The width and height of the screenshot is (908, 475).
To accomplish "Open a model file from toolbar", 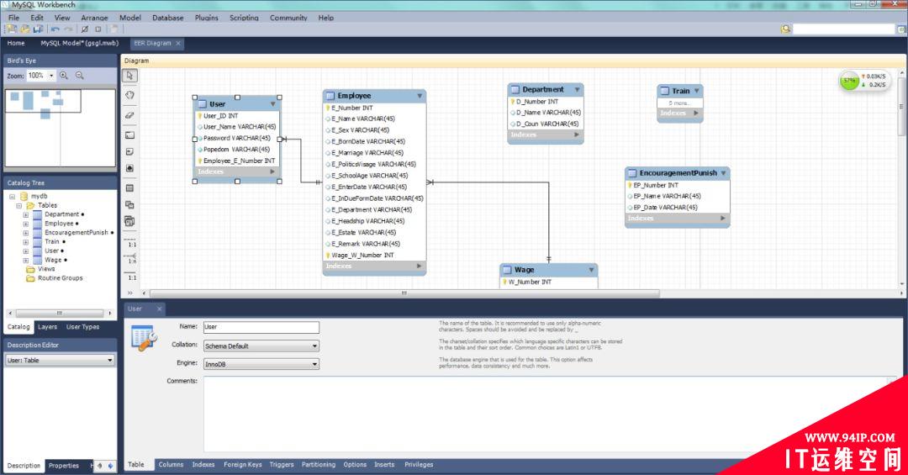I will pyautogui.click(x=25, y=29).
